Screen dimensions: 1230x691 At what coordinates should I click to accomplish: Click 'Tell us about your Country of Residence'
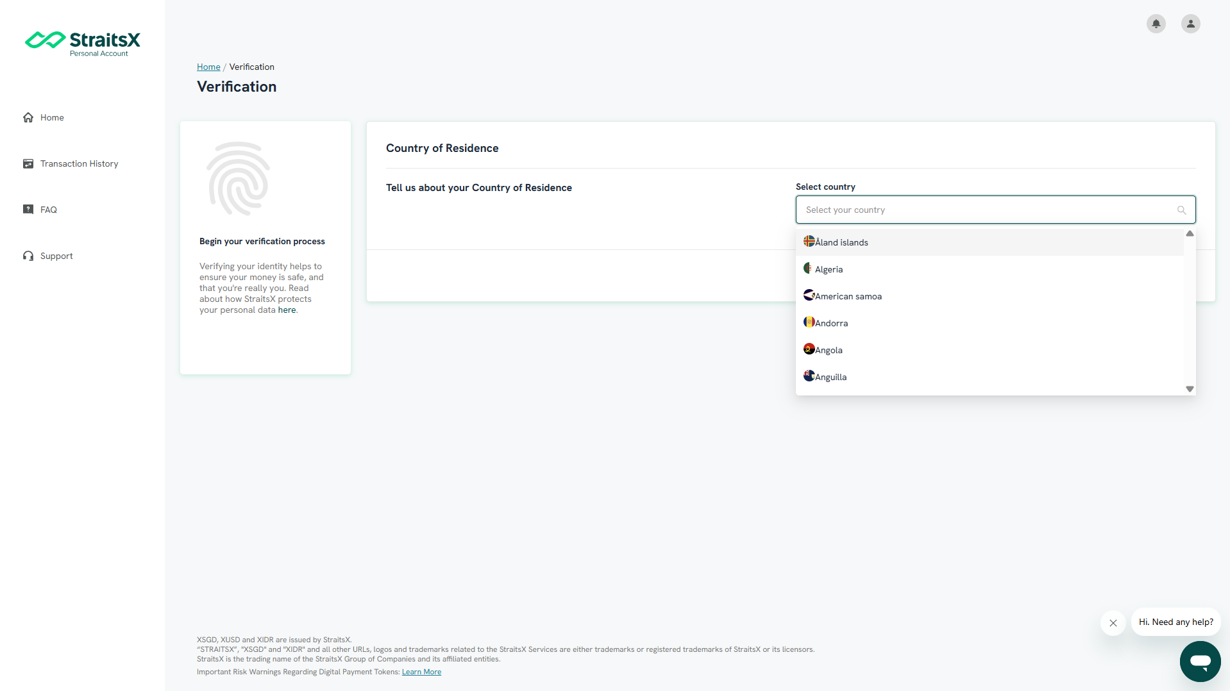478,188
